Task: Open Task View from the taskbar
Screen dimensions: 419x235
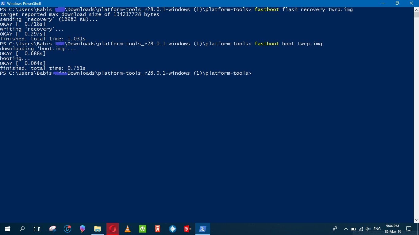Action: click(x=37, y=229)
